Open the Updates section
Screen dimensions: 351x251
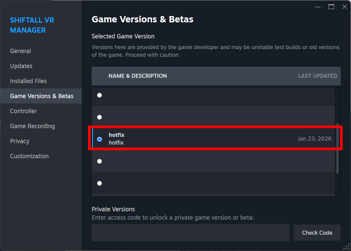pyautogui.click(x=21, y=66)
